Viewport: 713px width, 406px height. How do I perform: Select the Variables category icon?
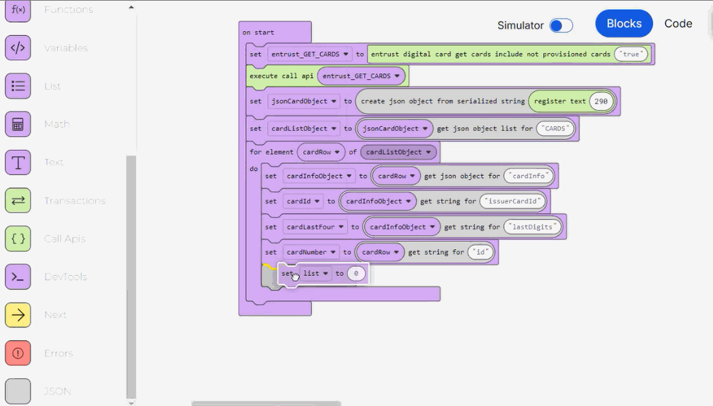point(17,48)
